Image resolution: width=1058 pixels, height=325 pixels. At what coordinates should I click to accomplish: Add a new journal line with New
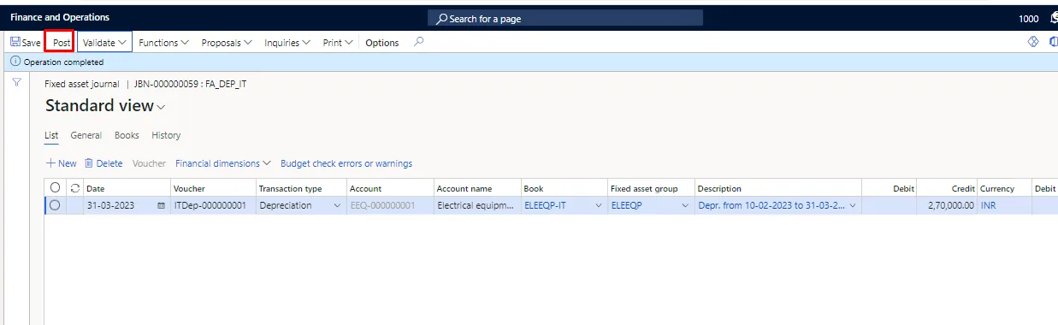tap(61, 163)
